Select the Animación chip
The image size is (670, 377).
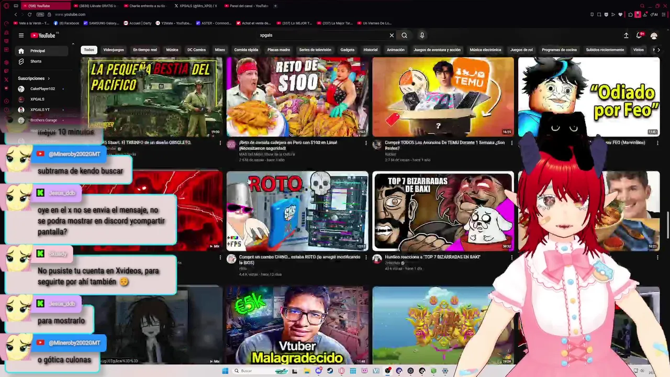(396, 50)
